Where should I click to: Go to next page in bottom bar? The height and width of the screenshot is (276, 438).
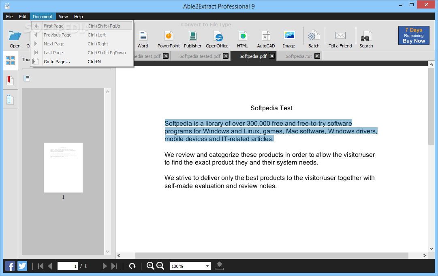point(105,266)
